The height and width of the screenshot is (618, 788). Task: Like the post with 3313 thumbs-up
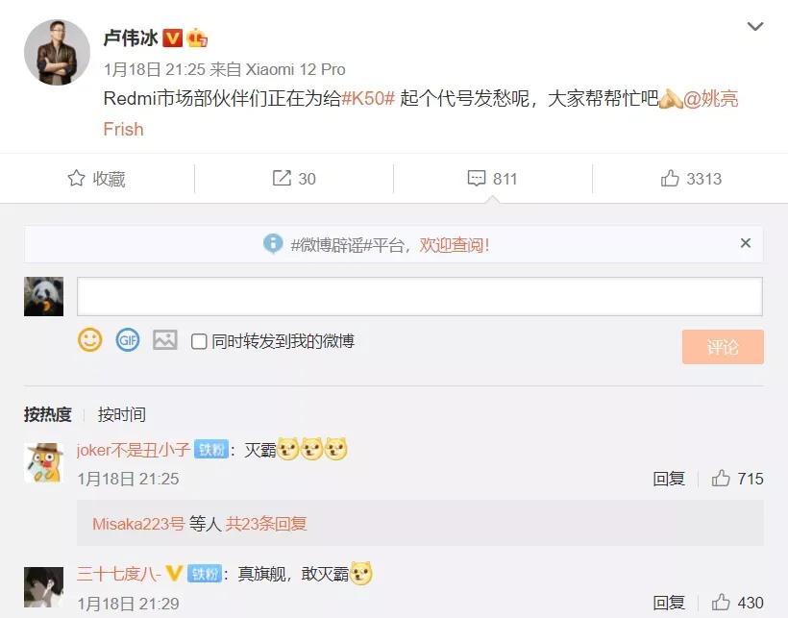670,179
